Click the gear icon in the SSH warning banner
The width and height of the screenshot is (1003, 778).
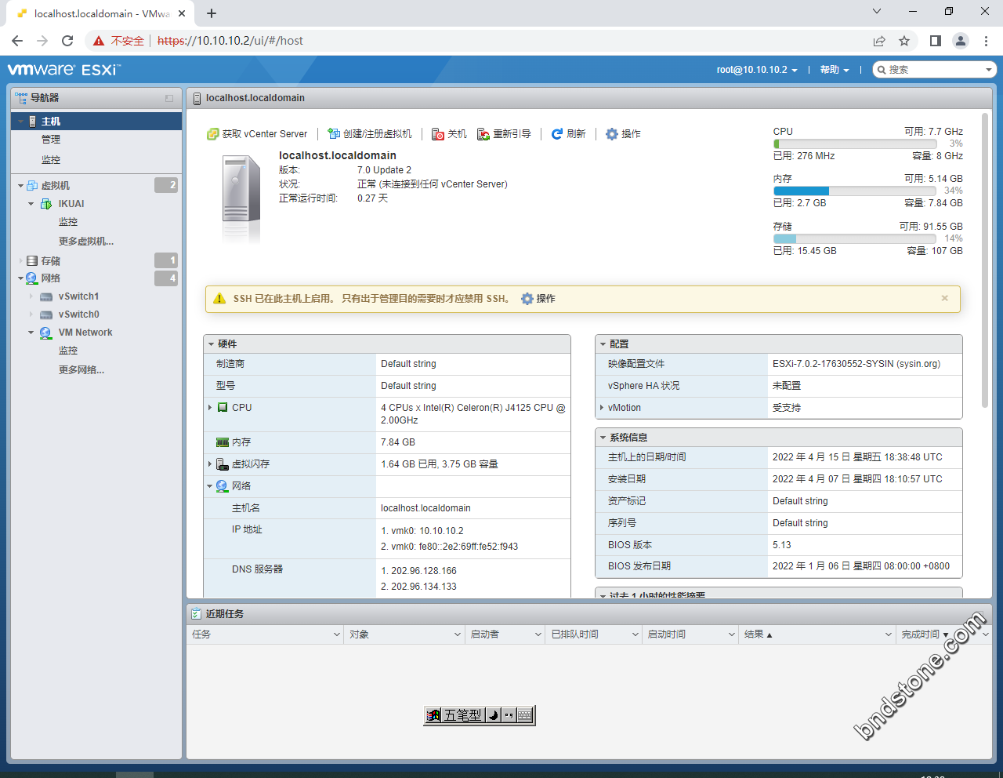click(527, 299)
